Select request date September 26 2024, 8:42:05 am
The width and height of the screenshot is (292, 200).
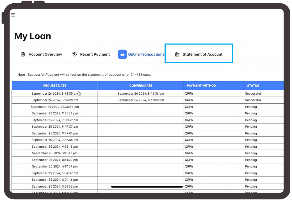(55, 94)
